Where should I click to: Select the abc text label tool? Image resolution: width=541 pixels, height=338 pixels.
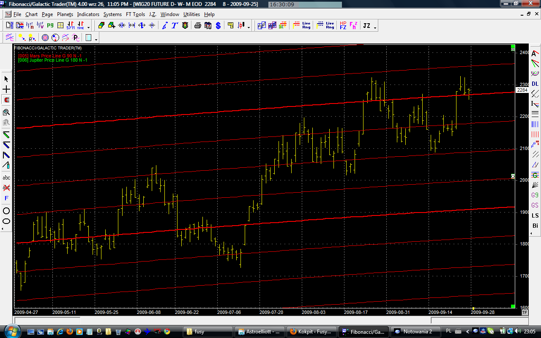point(6,178)
